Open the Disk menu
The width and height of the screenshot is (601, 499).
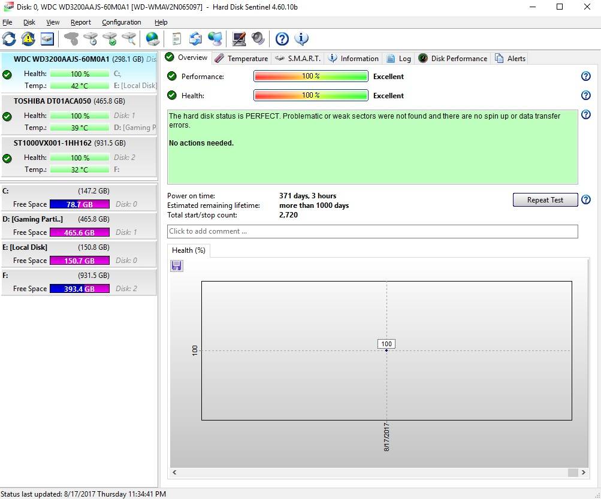click(29, 22)
